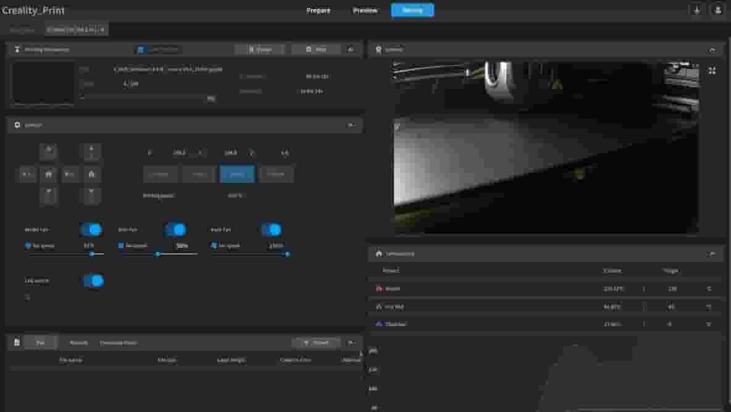Collapse the Temperature panel

click(712, 253)
